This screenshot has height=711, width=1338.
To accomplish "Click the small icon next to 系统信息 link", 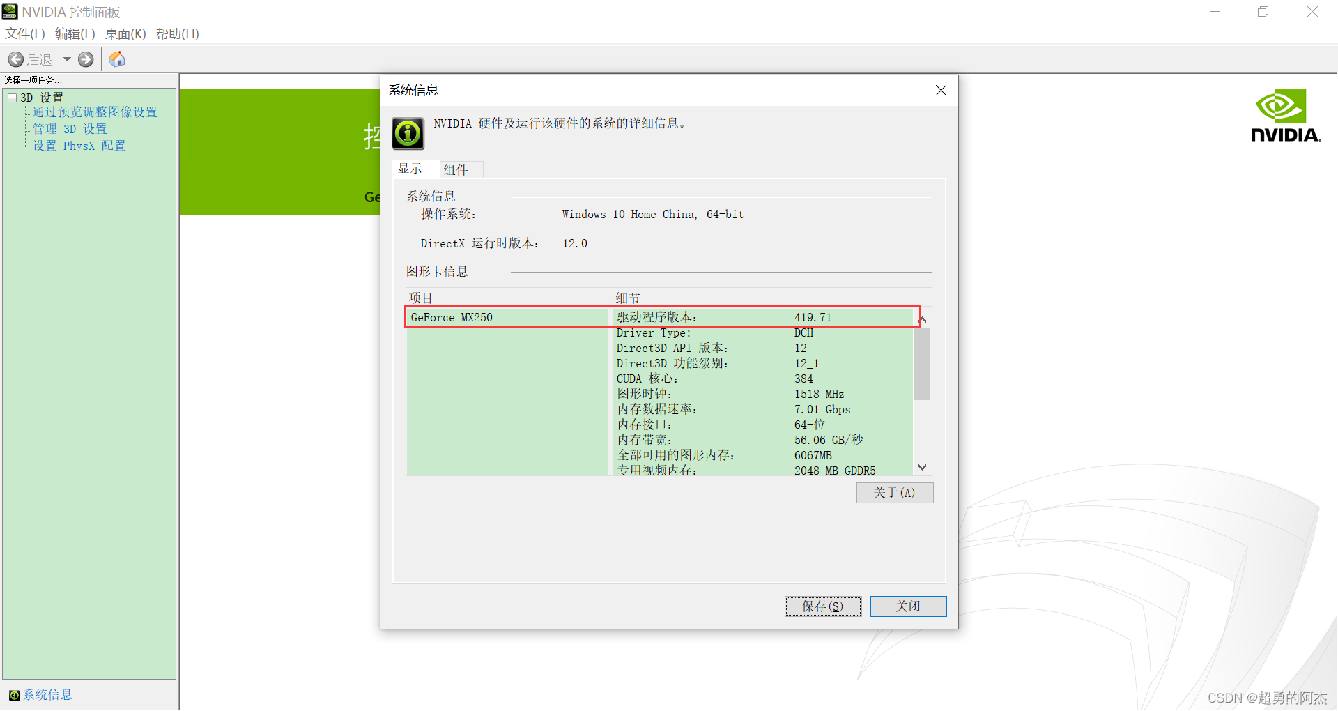I will (14, 696).
